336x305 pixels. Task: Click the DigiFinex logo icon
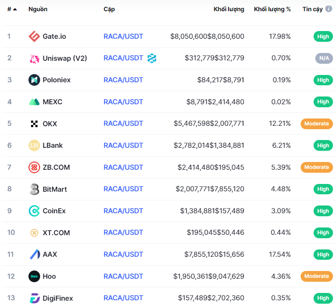click(x=35, y=298)
